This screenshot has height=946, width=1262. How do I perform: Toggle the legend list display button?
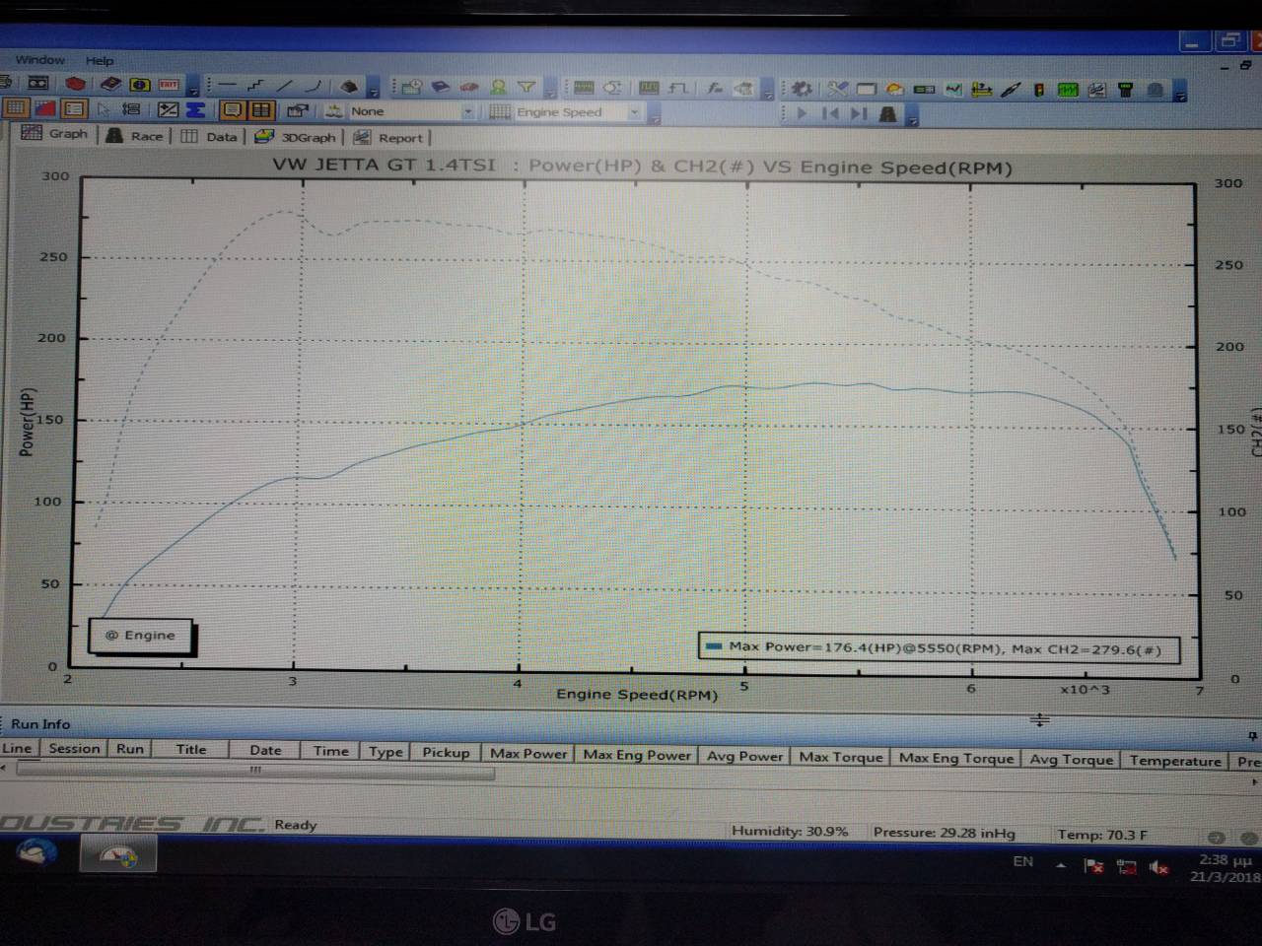tap(74, 108)
